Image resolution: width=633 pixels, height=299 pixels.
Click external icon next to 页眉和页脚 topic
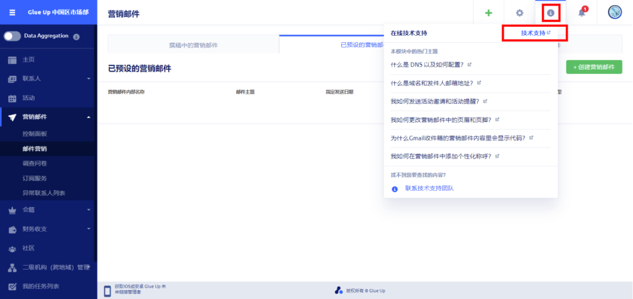point(498,119)
